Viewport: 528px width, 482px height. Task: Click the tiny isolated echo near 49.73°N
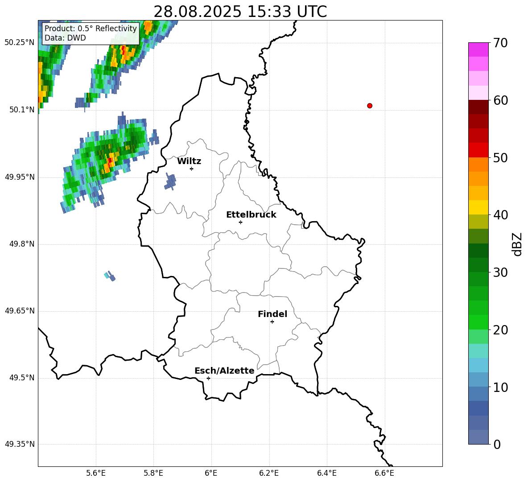tap(110, 276)
